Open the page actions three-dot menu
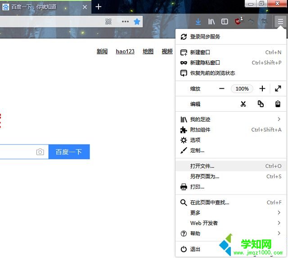 tap(125, 22)
